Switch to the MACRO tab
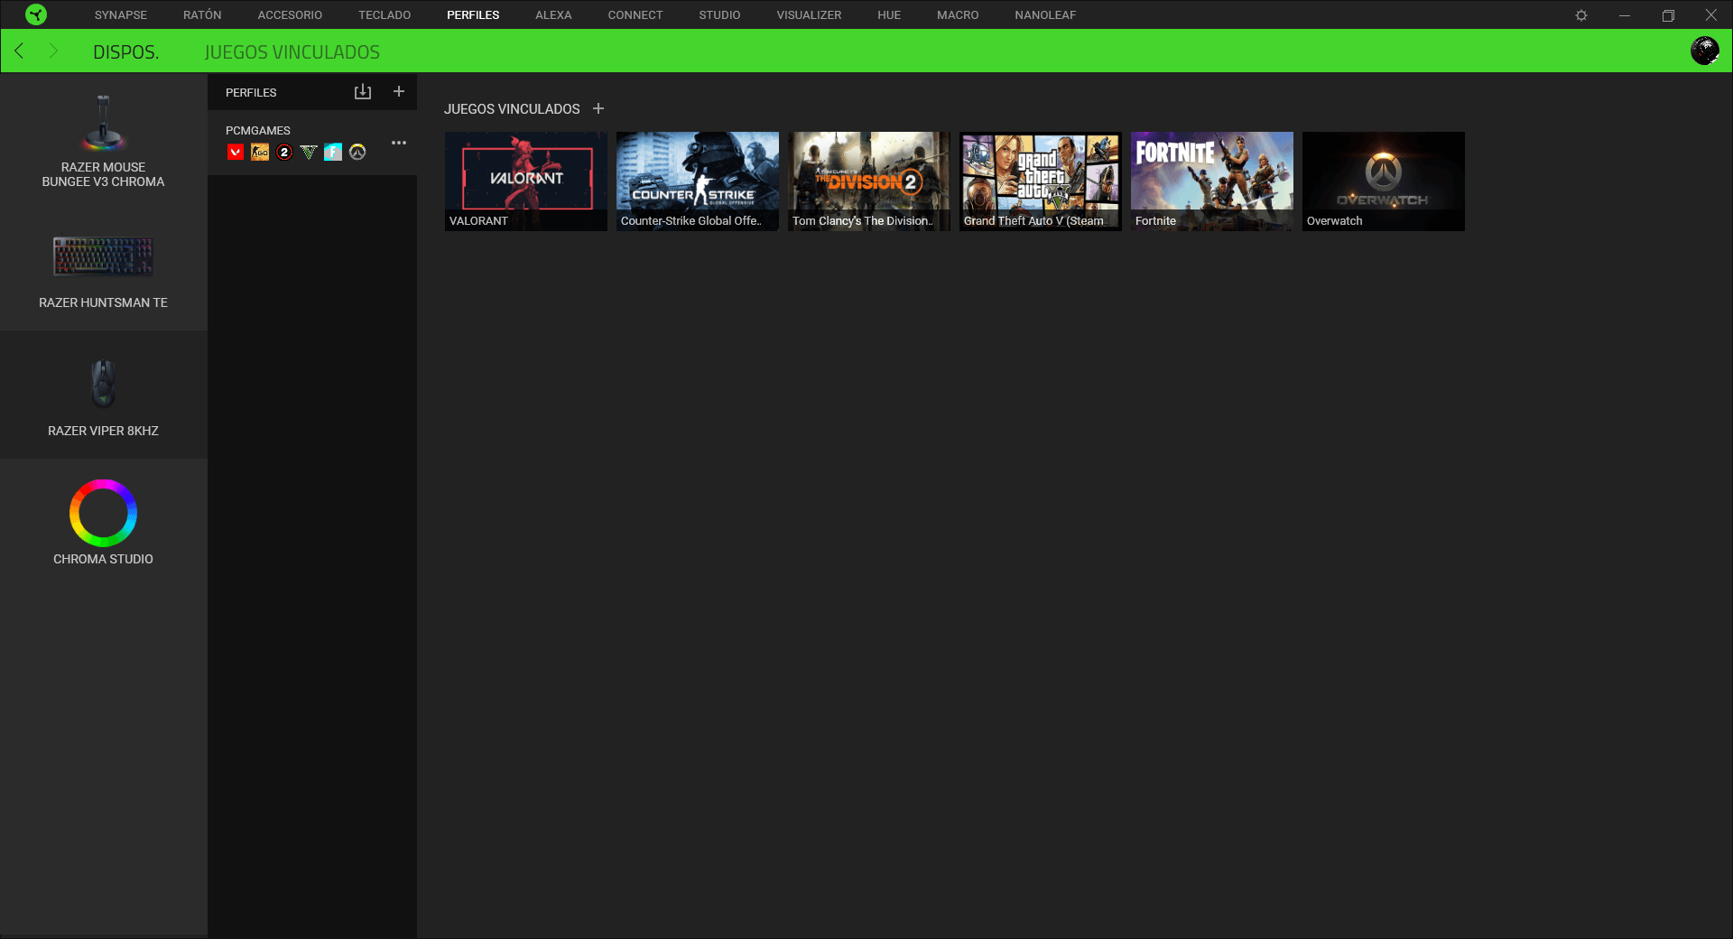1733x939 pixels. coord(958,14)
